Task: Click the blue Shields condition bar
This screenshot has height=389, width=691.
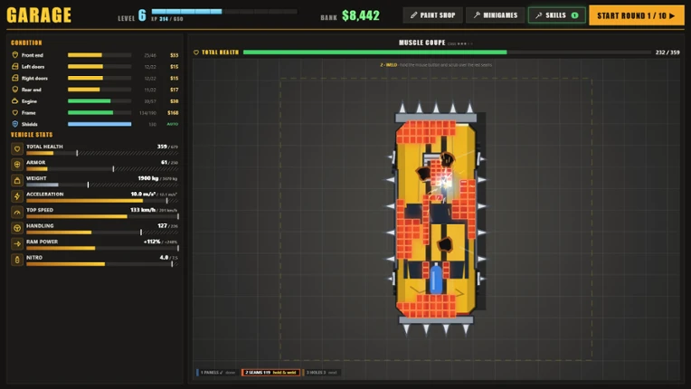Action: [99, 124]
